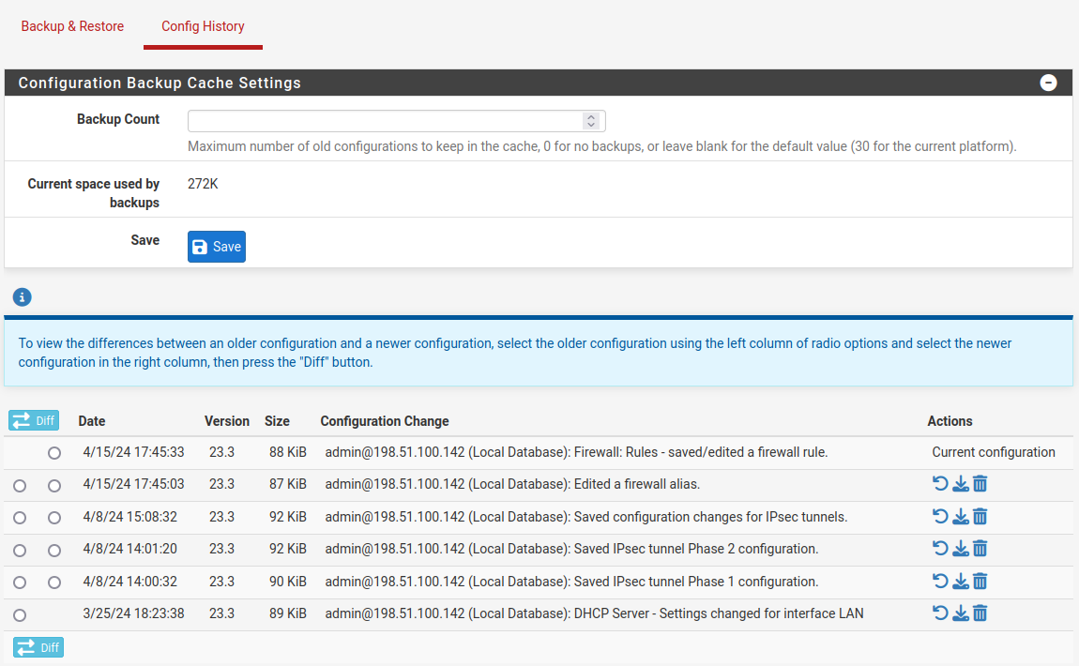Delete the 4/8/24 14:01:20 Phase 2 backup
Image resolution: width=1079 pixels, height=666 pixels.
pyautogui.click(x=980, y=549)
